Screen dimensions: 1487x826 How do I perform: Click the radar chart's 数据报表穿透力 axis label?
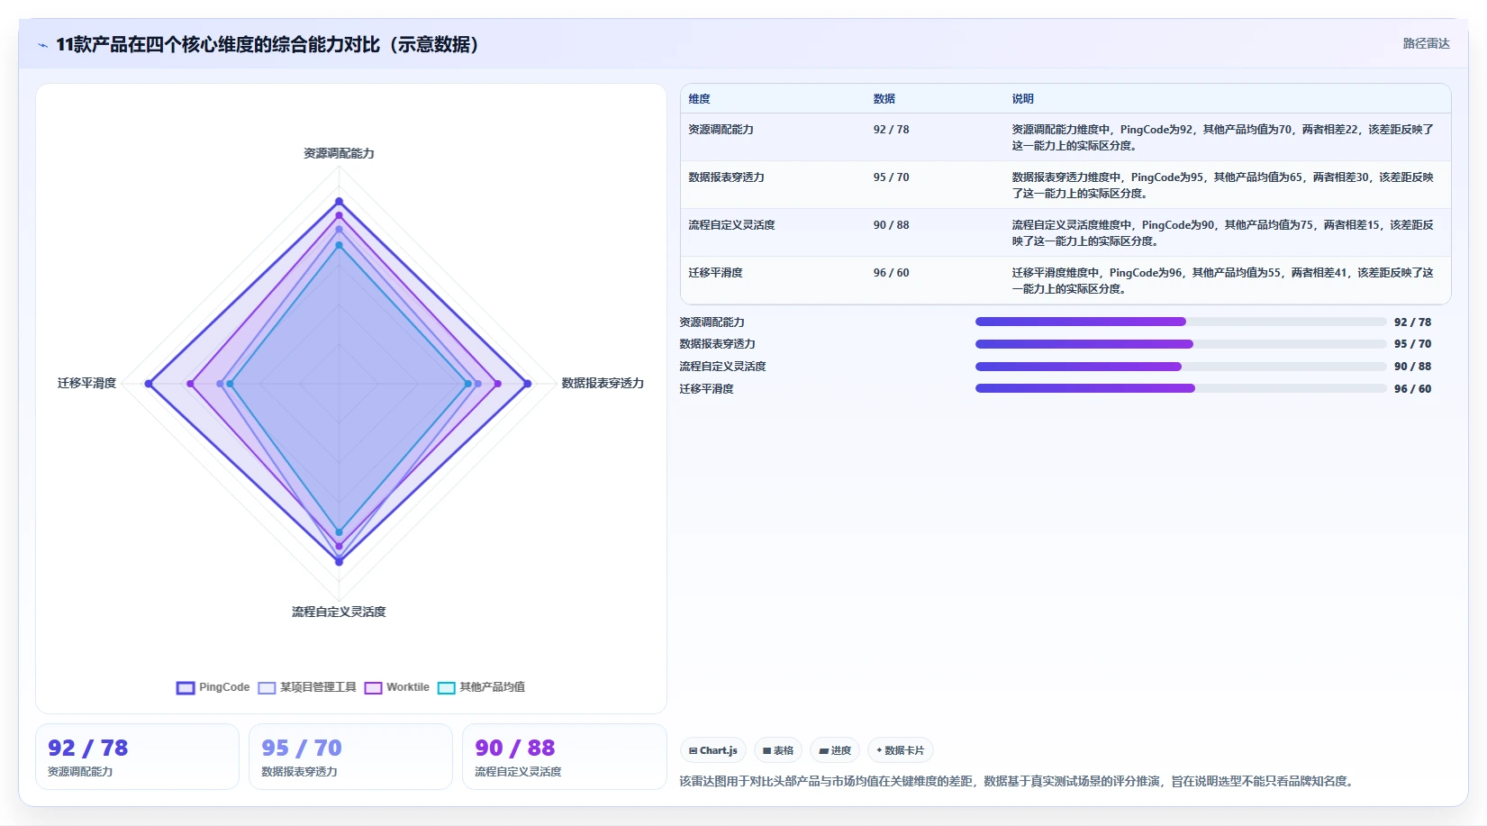(603, 384)
